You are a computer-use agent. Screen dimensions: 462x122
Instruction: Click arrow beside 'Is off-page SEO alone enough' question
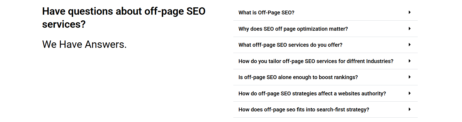coord(410,77)
